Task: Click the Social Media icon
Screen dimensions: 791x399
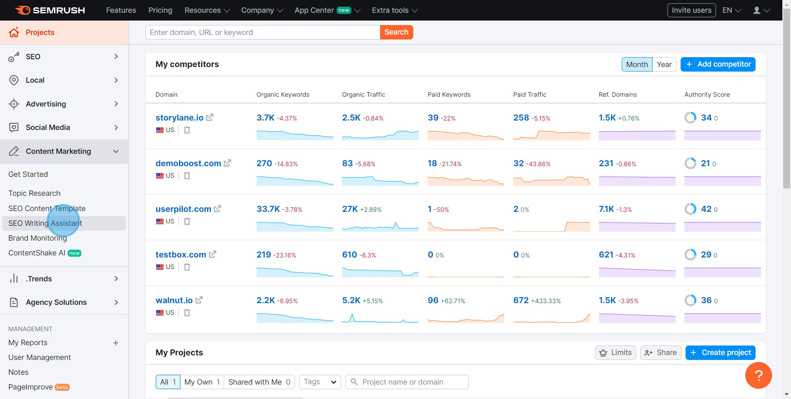Action: (x=14, y=128)
